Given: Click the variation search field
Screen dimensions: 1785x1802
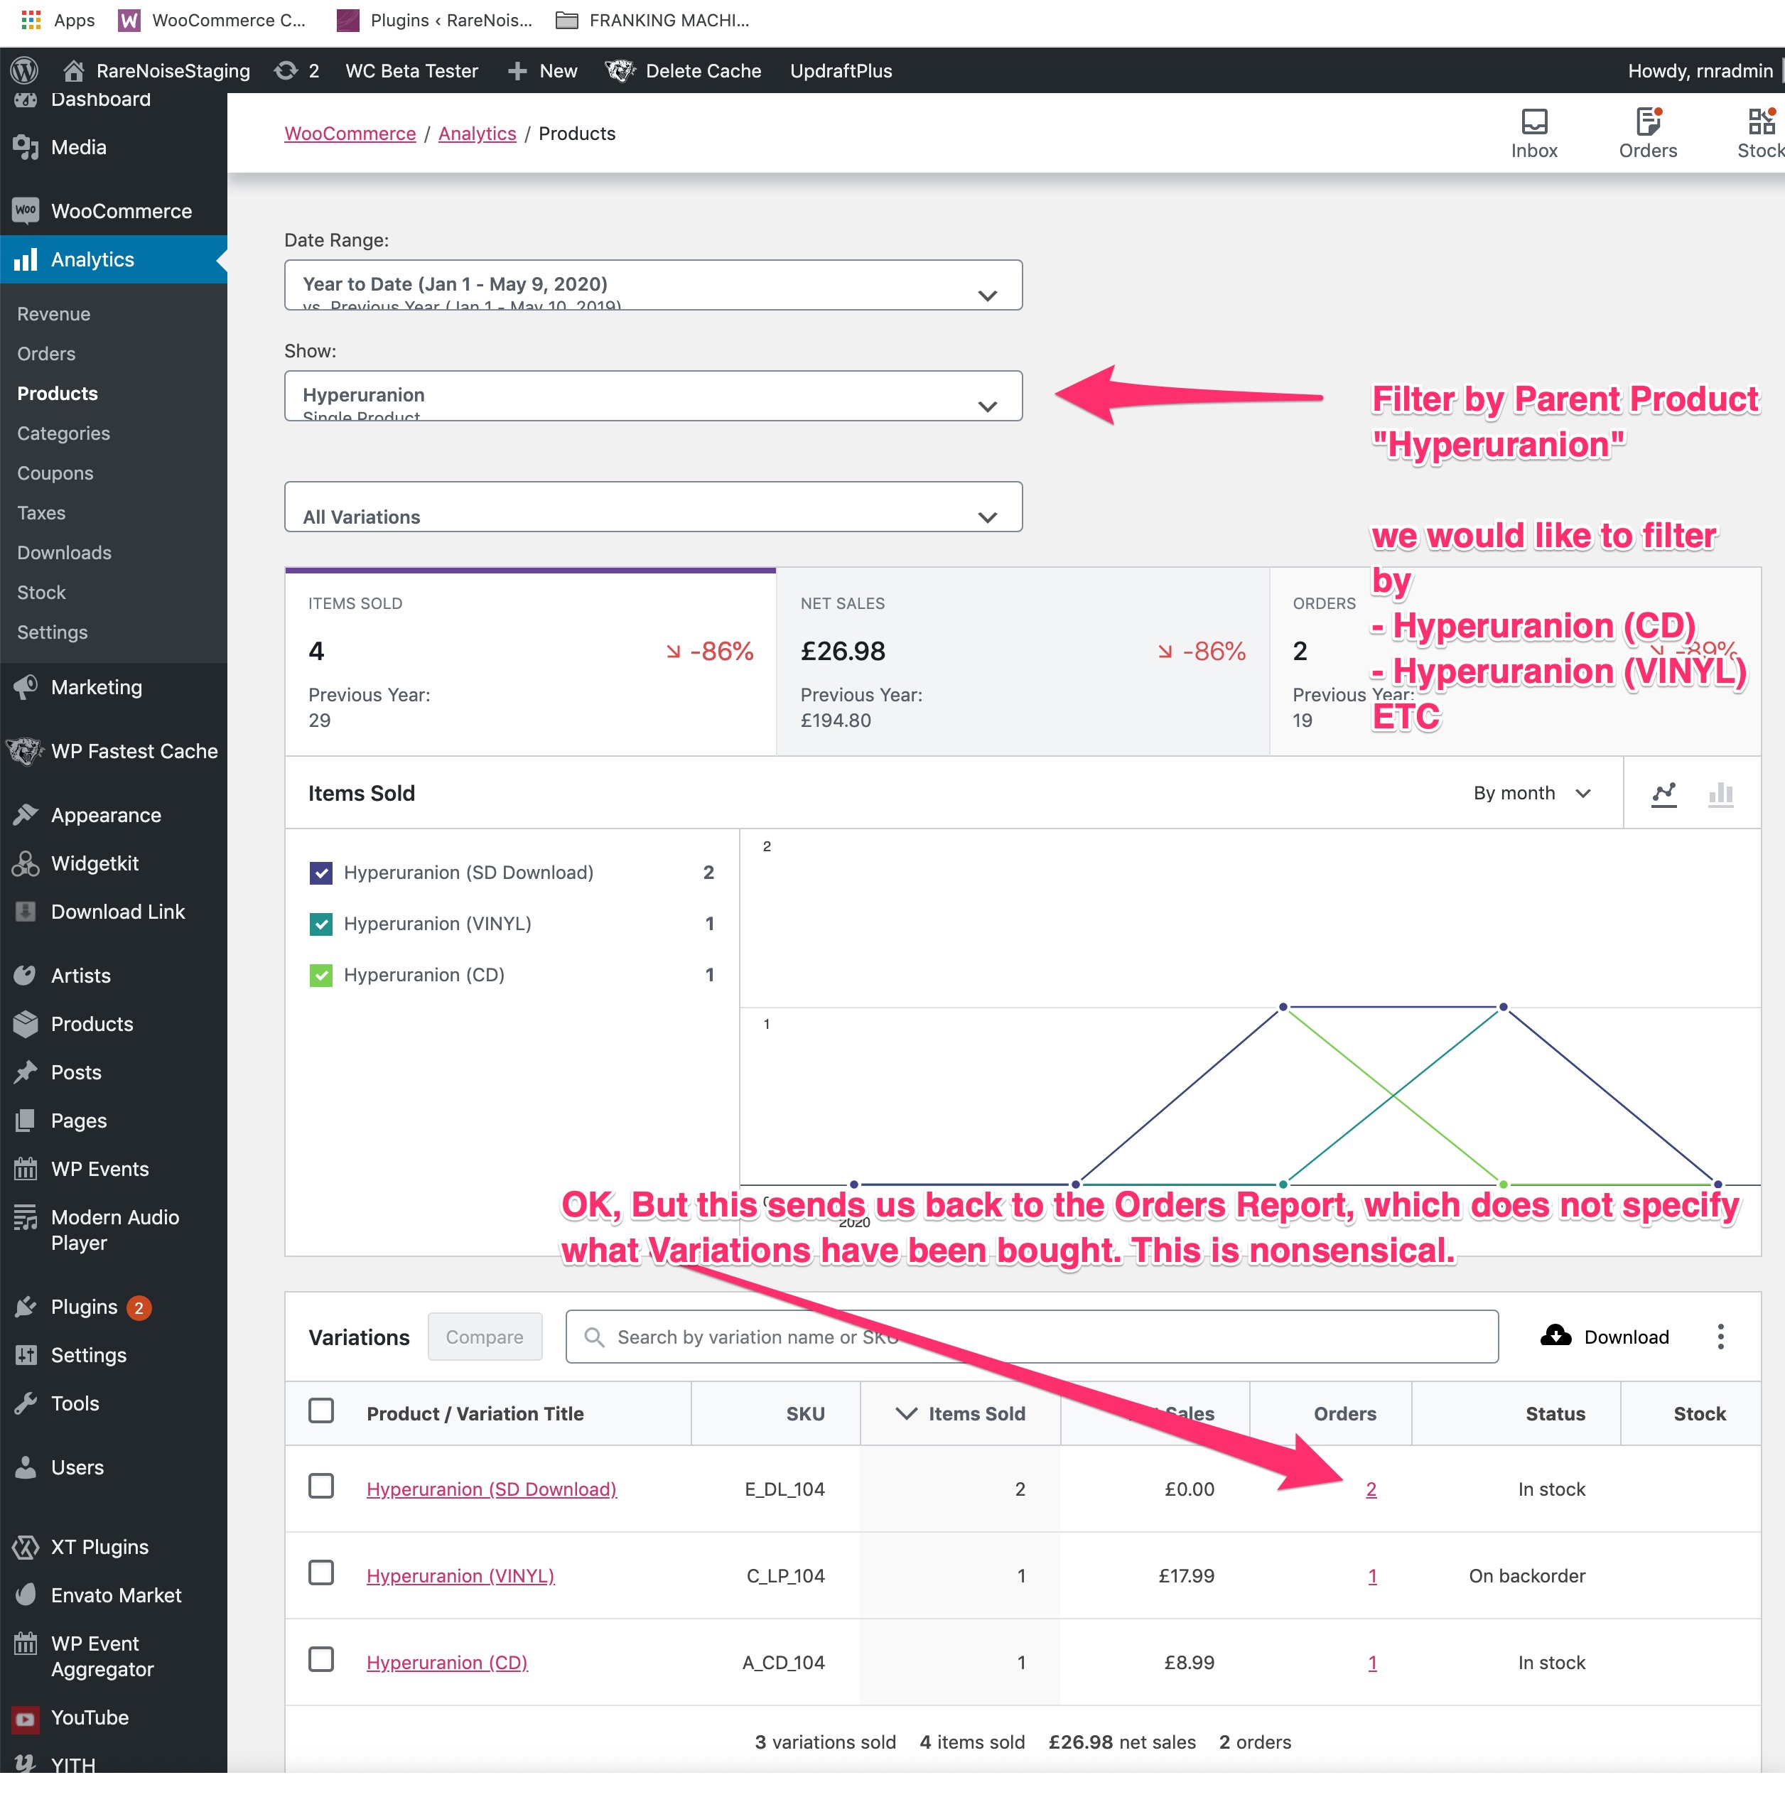Looking at the screenshot, I should click(x=932, y=1336).
